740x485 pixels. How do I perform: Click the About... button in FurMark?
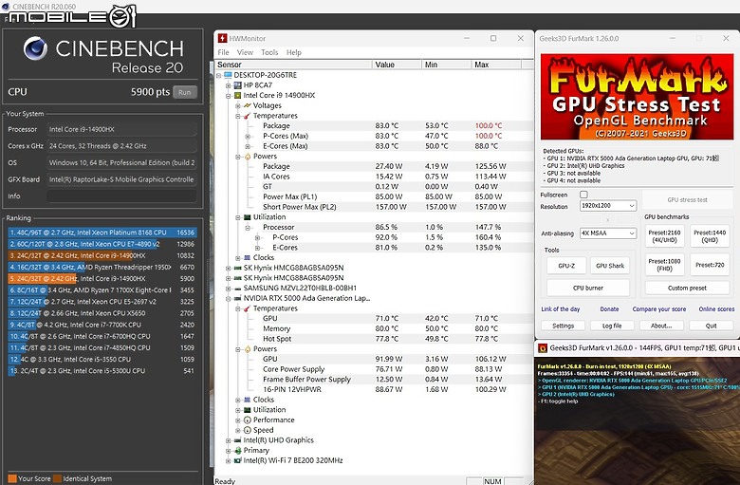[x=661, y=326]
